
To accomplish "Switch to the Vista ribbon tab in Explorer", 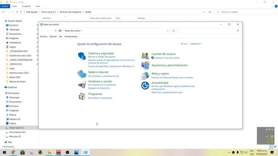I will tap(38, 6).
